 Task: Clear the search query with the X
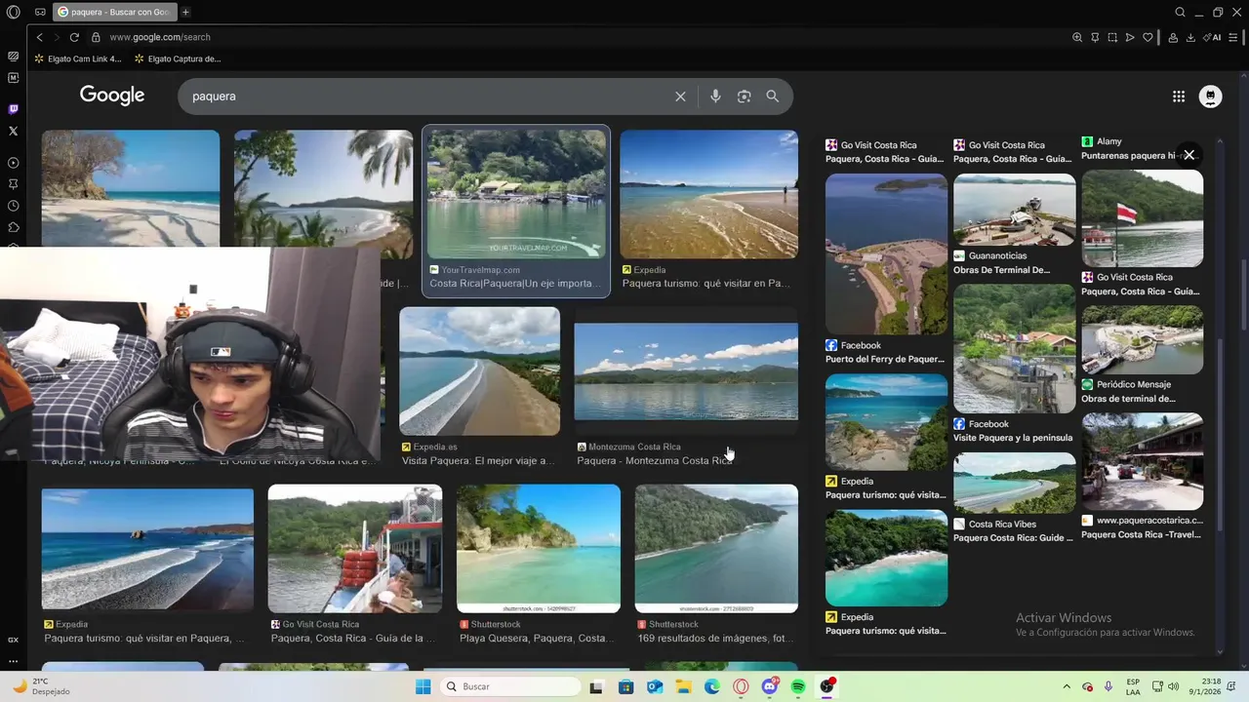(680, 97)
